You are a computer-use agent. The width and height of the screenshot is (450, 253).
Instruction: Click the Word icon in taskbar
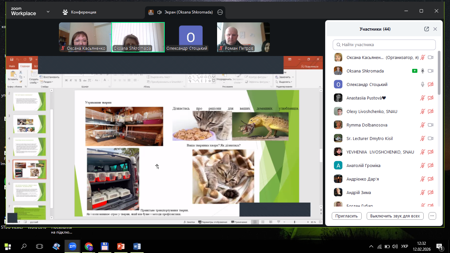[x=137, y=246]
